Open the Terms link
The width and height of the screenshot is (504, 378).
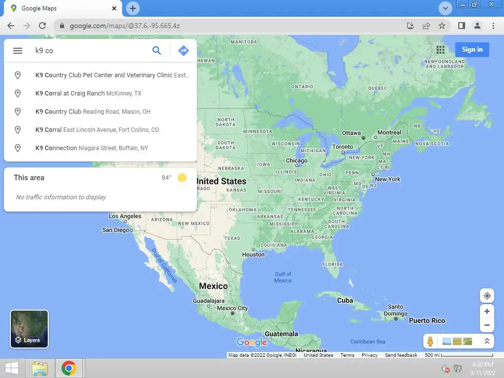tap(347, 355)
